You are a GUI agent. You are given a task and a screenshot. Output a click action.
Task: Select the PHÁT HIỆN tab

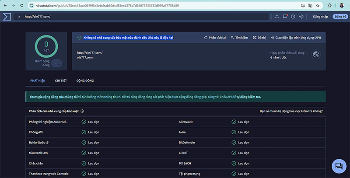tap(38, 80)
